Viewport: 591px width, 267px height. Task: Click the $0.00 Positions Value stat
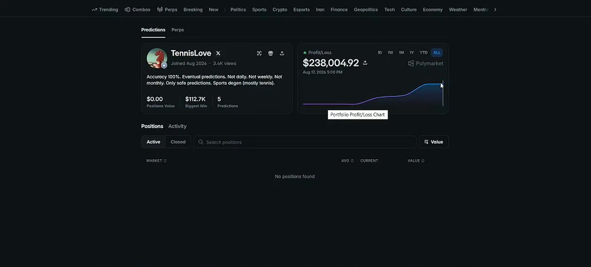coord(161,102)
